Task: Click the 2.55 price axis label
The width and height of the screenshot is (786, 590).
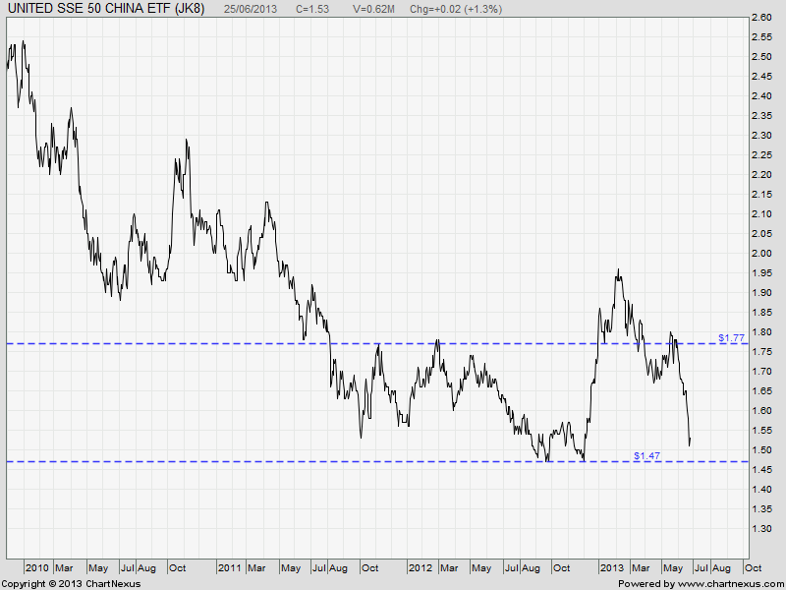Action: point(761,37)
